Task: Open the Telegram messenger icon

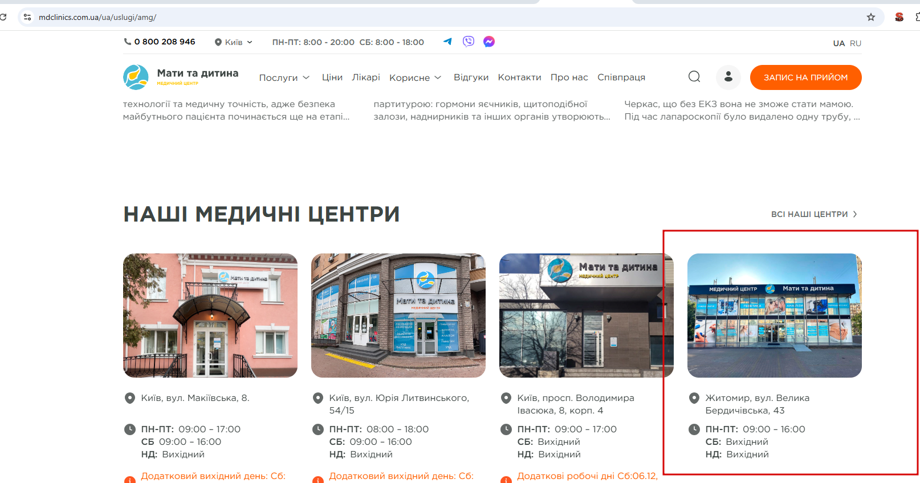Action: coord(447,42)
